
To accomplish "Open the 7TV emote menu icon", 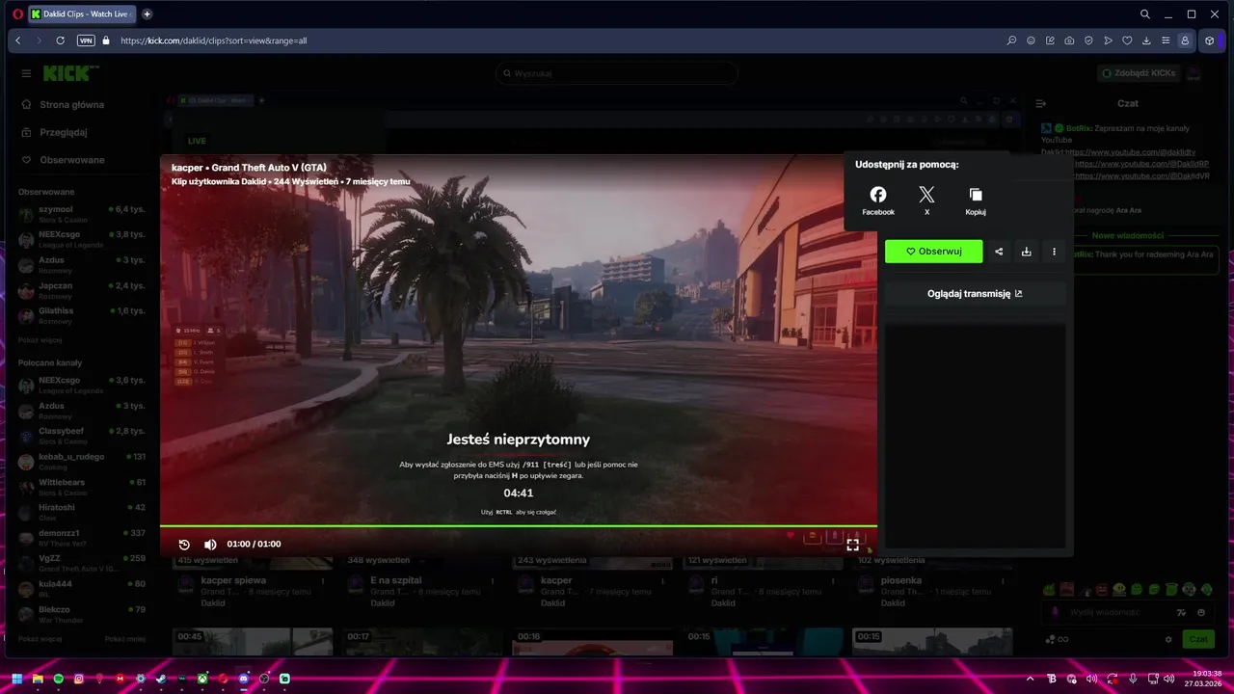I will tap(1182, 612).
